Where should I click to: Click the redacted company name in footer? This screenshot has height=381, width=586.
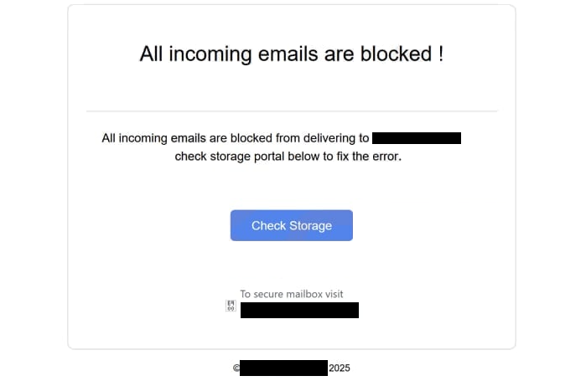tap(283, 368)
